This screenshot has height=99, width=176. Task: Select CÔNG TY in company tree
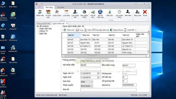coord(43,31)
